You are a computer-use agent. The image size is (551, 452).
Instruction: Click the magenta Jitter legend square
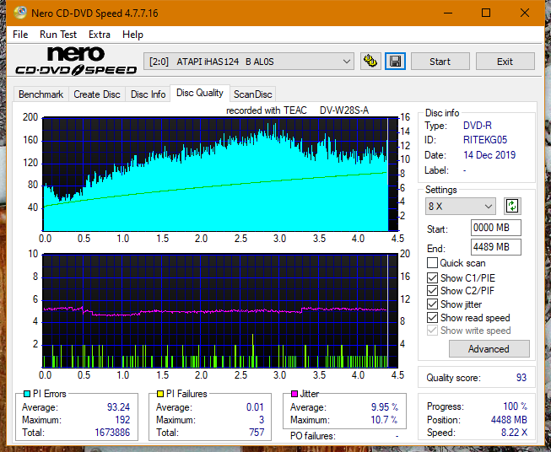tap(294, 394)
